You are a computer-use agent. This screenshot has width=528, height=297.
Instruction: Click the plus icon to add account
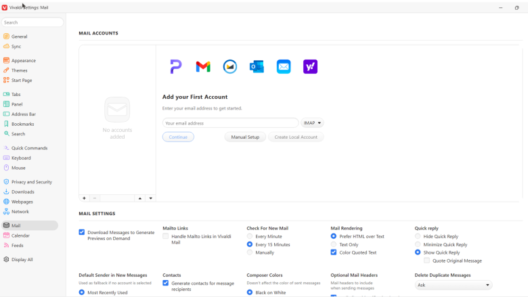(85, 198)
